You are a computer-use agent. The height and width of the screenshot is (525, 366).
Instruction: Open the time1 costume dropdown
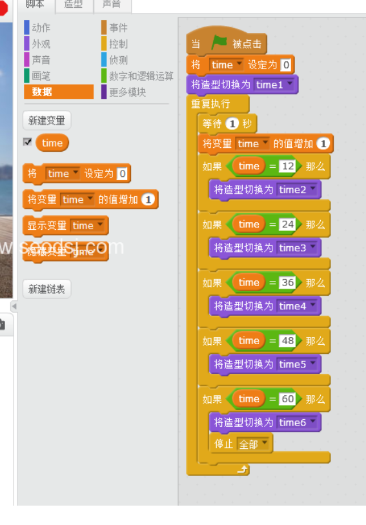coord(274,85)
